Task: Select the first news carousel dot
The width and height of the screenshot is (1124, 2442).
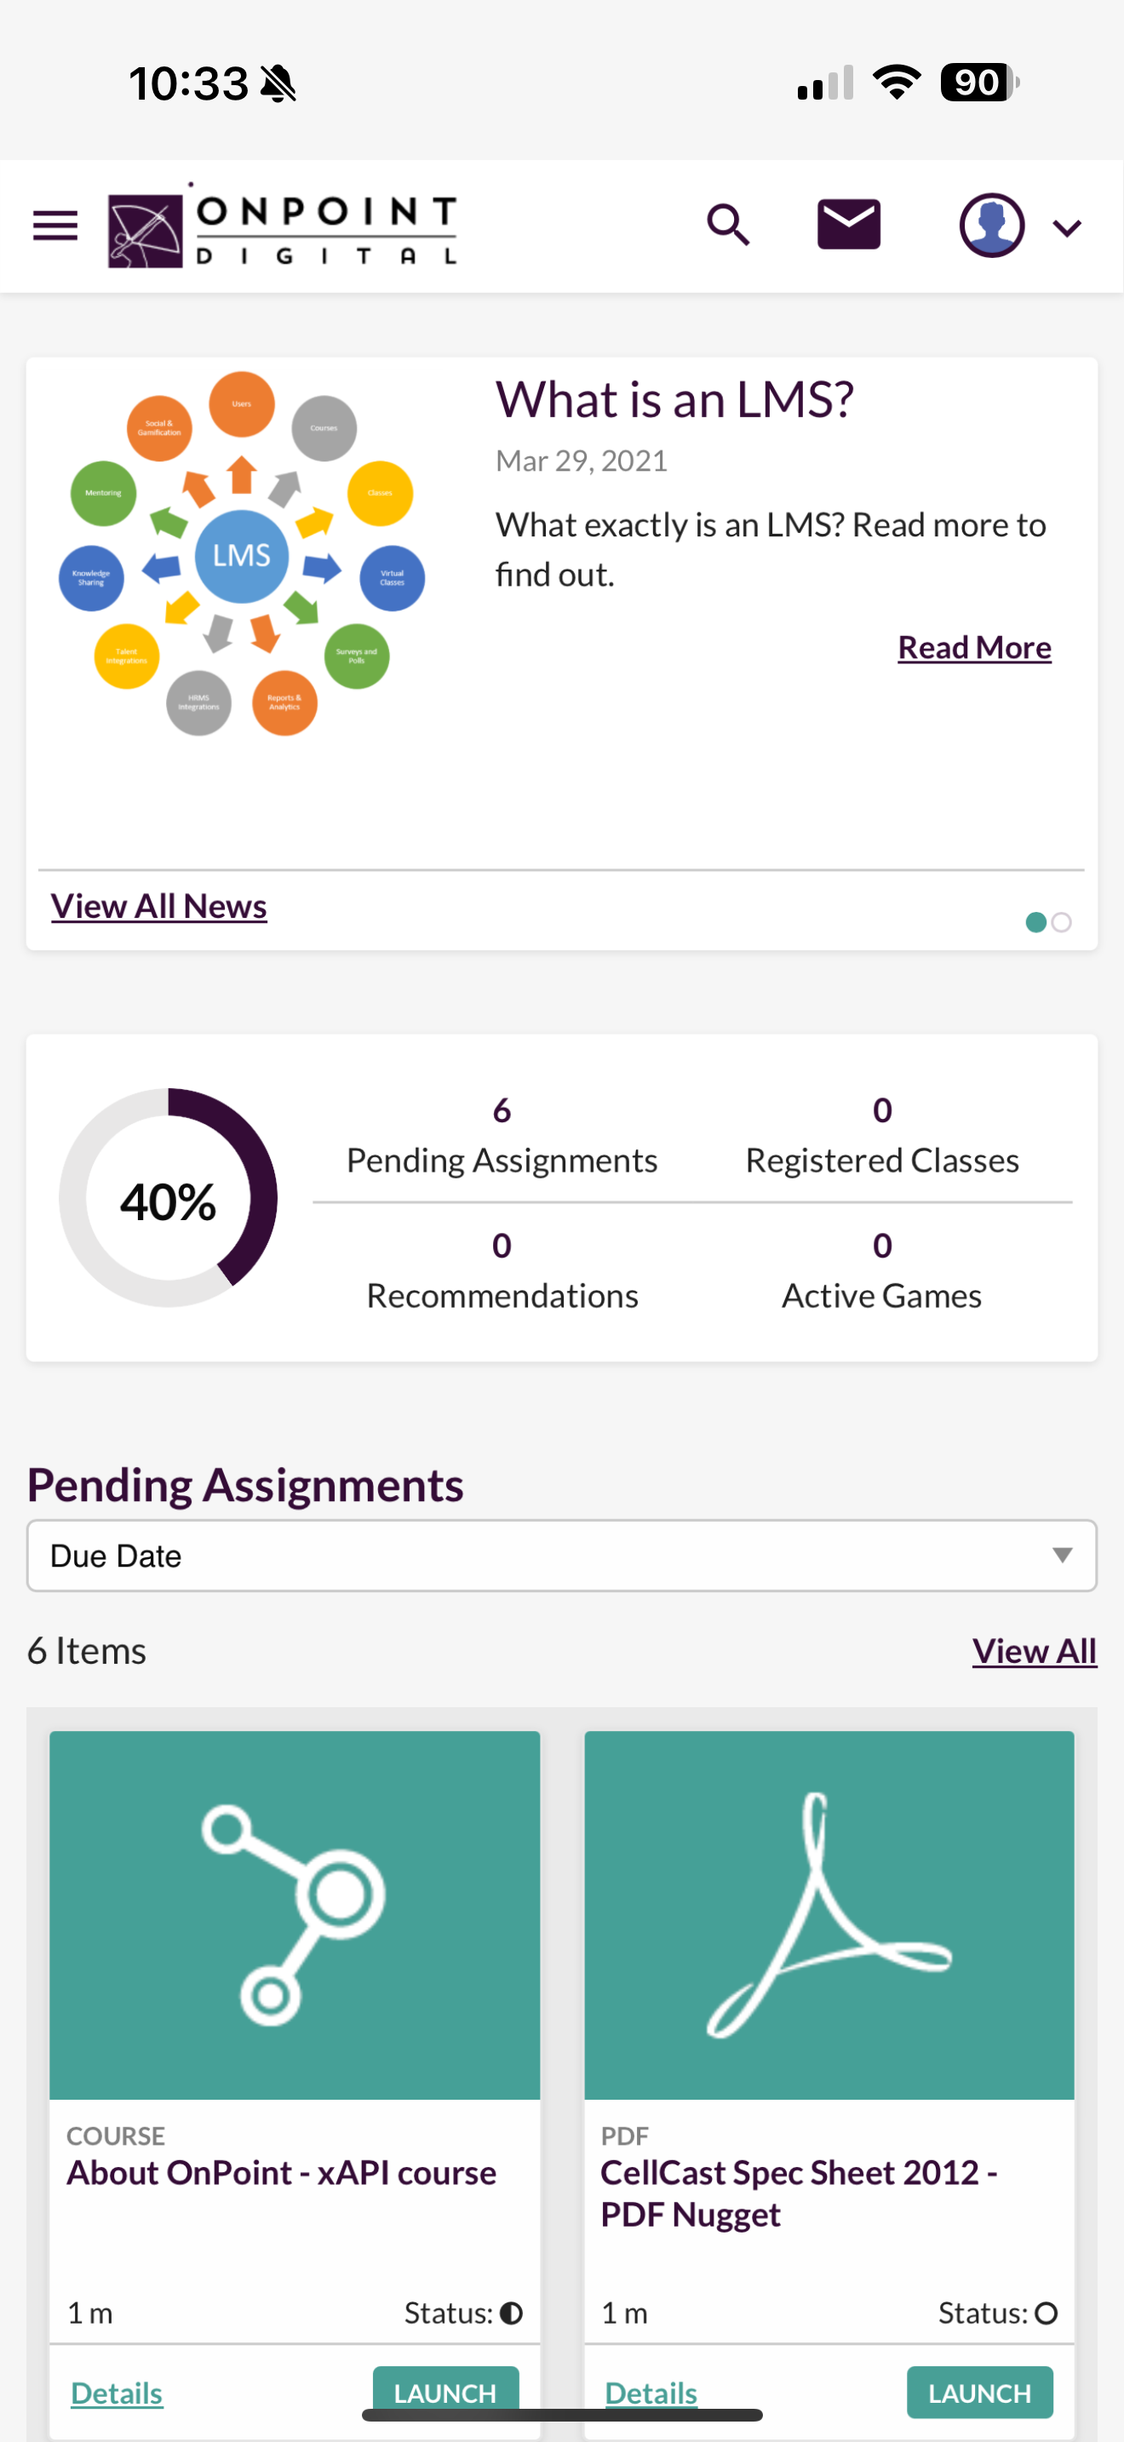Action: [1035, 922]
